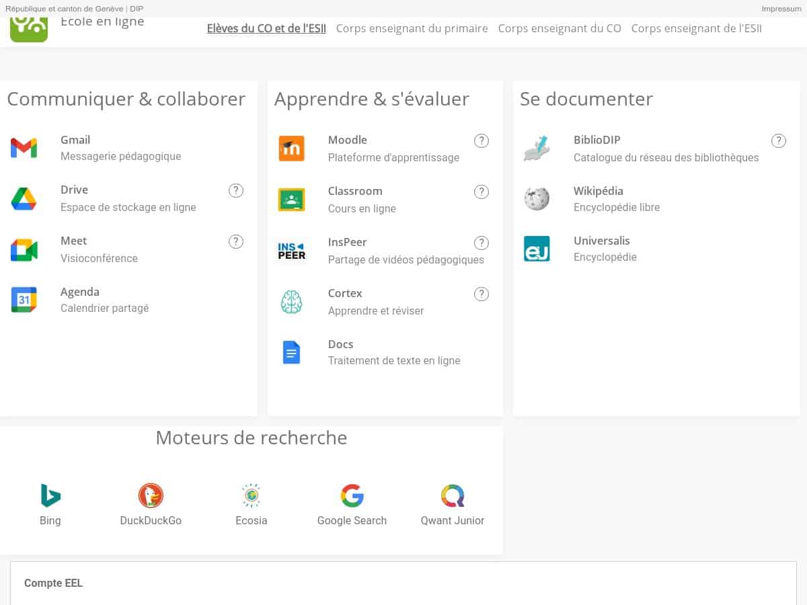Click the DuckDuckGo label

point(151,520)
